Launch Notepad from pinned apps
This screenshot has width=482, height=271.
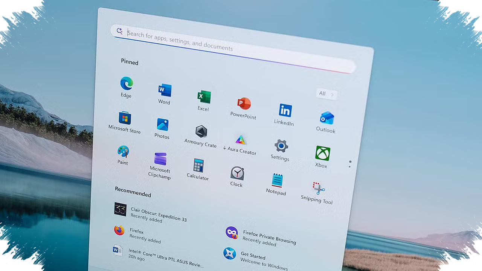[277, 180]
